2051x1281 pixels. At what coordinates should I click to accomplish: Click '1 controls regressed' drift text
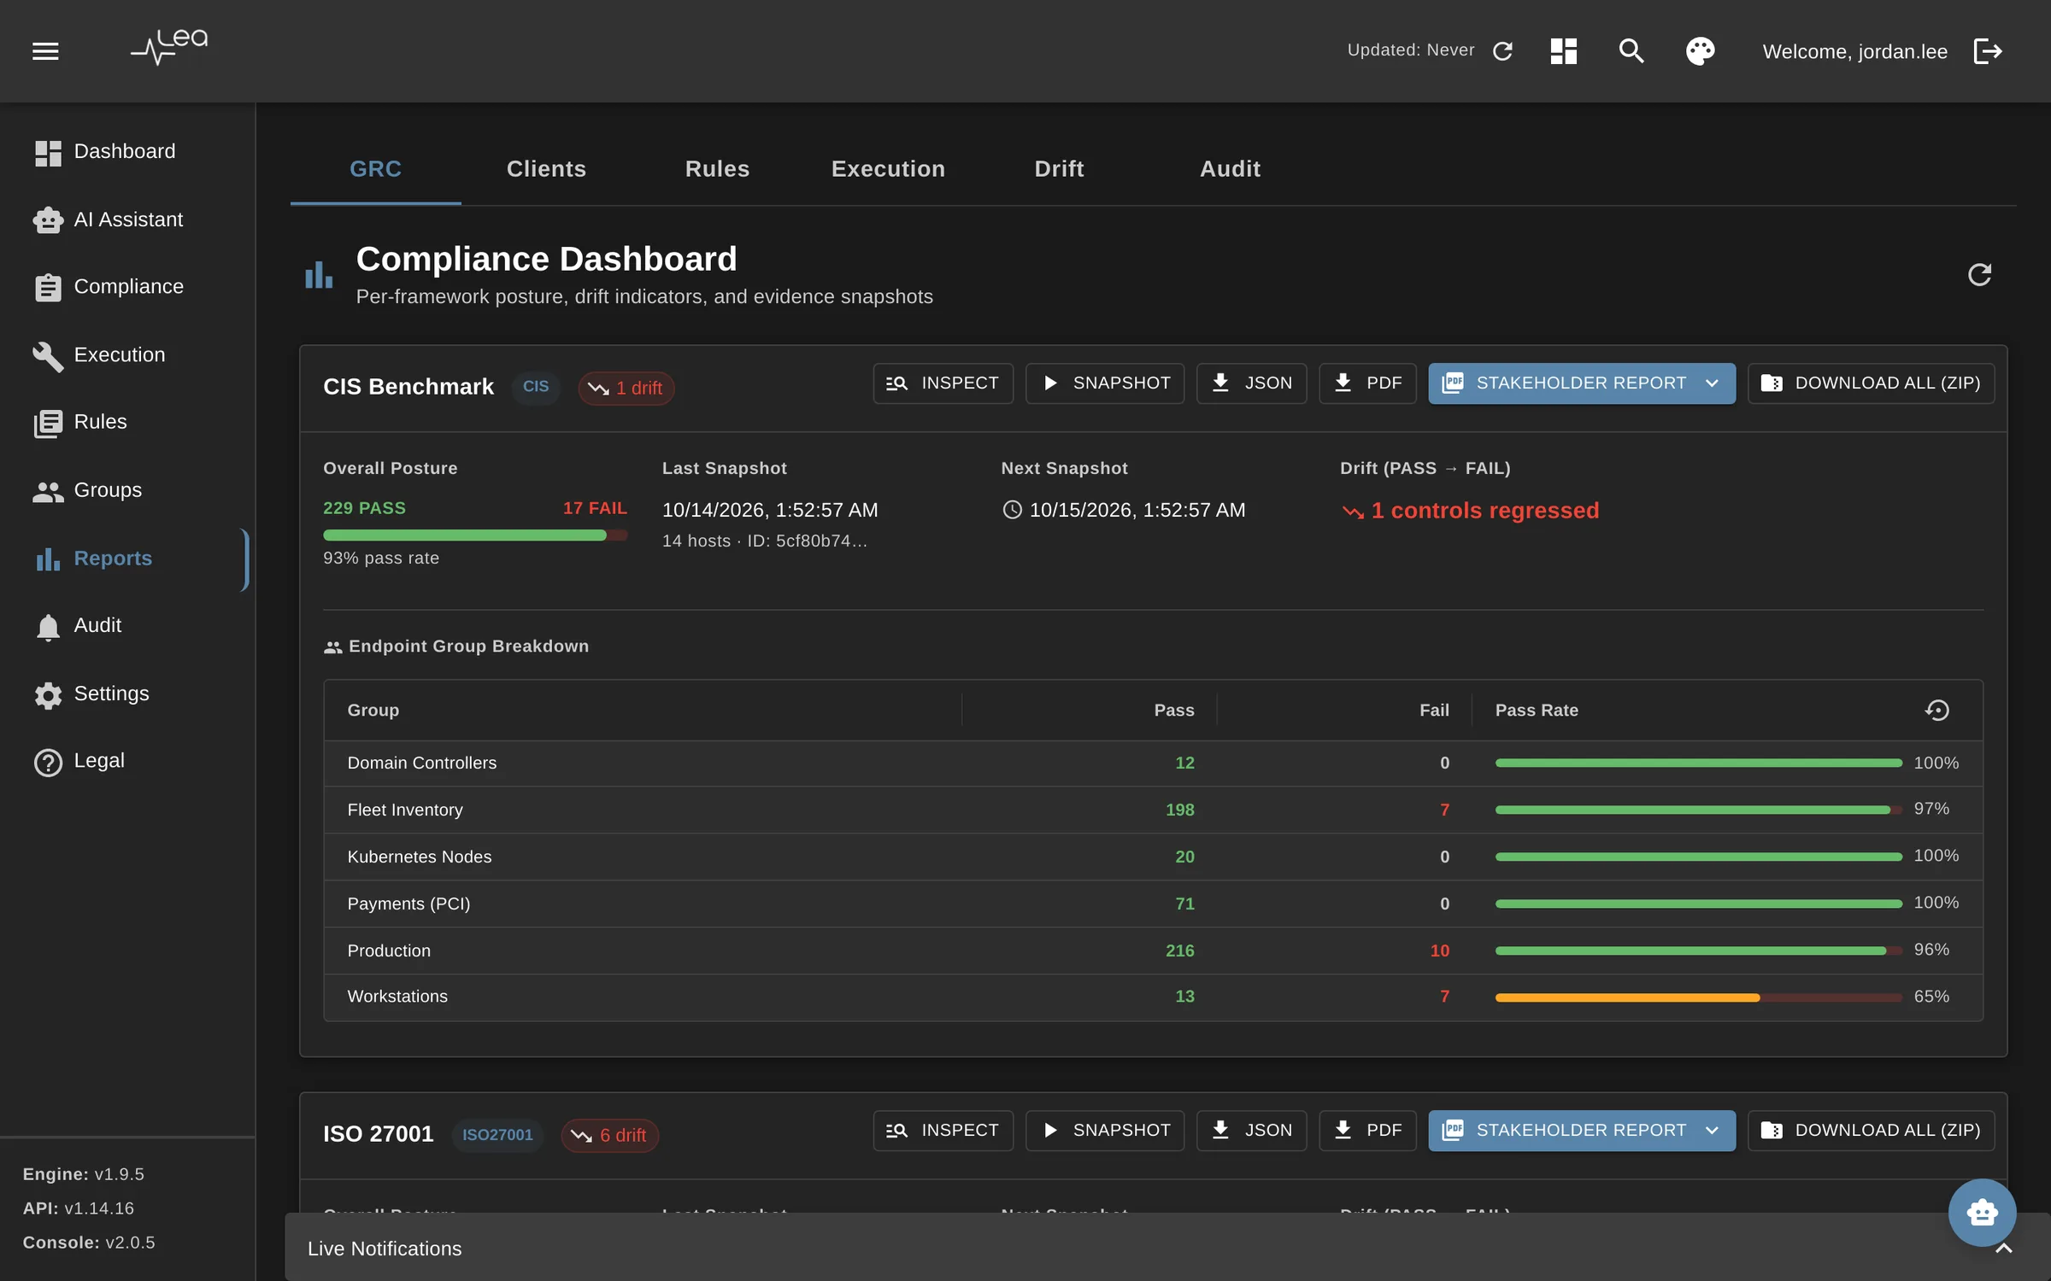coord(1484,511)
